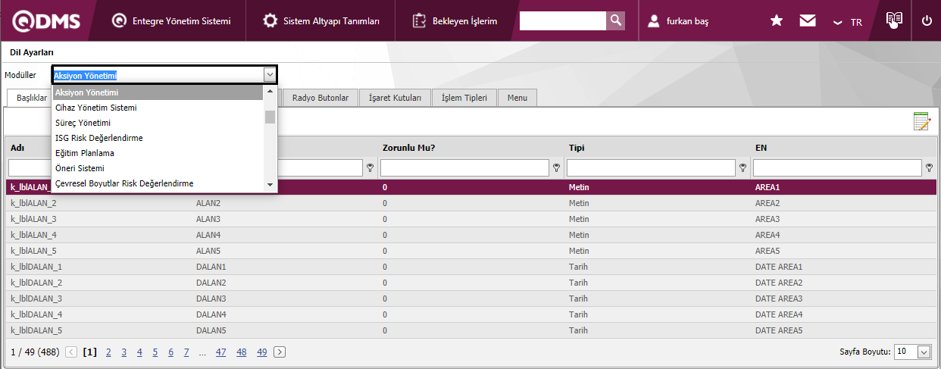The image size is (941, 369).
Task: Open the Sayfa Boyutu dropdown
Action: pyautogui.click(x=924, y=352)
